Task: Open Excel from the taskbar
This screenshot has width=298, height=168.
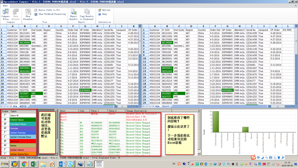Action: (x=34, y=164)
